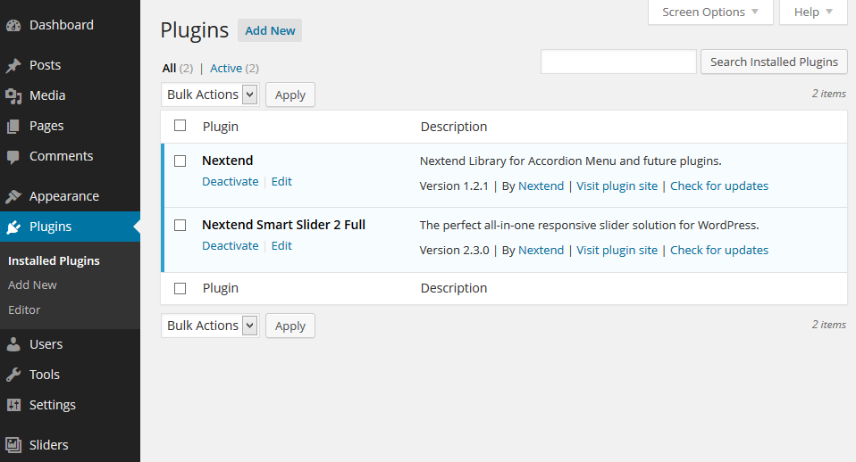Visit plugin site for Nextend version 1.2.1
This screenshot has height=462, width=856.
pos(617,186)
